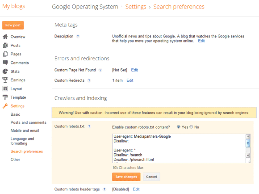
Task: Click the "Disallow: /search" line
Action: (128, 155)
